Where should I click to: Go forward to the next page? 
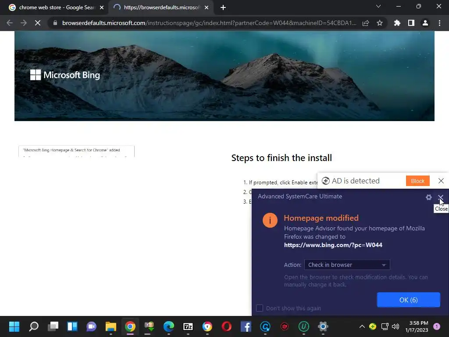(x=24, y=23)
